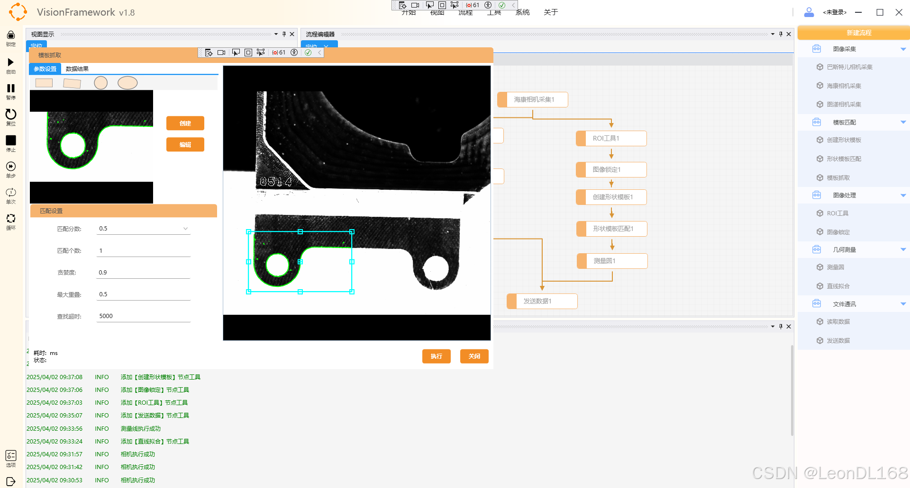The width and height of the screenshot is (910, 488).
Task: Click the 执行 button
Action: click(437, 356)
